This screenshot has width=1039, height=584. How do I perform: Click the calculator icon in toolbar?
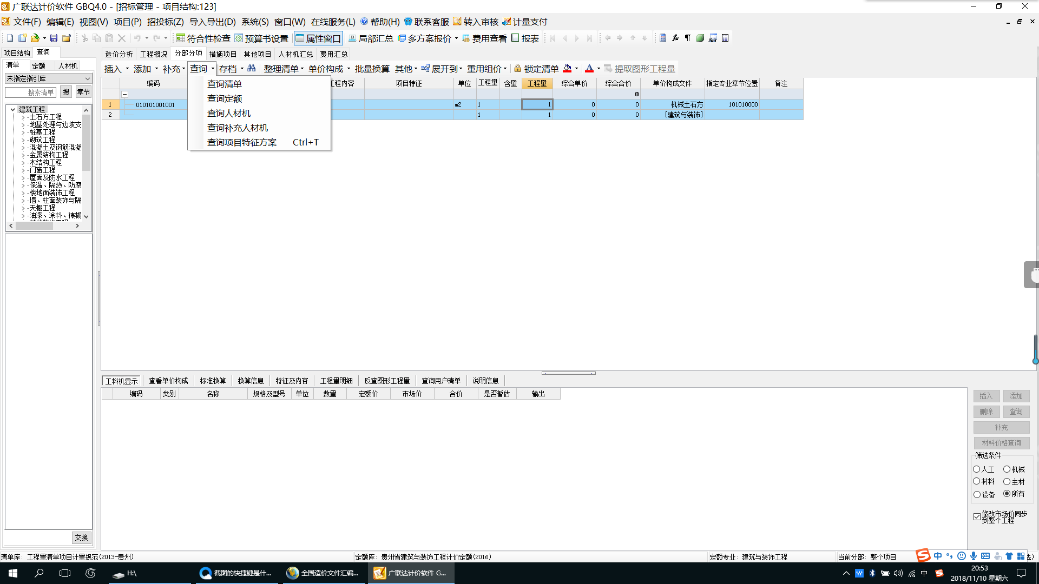pos(663,38)
